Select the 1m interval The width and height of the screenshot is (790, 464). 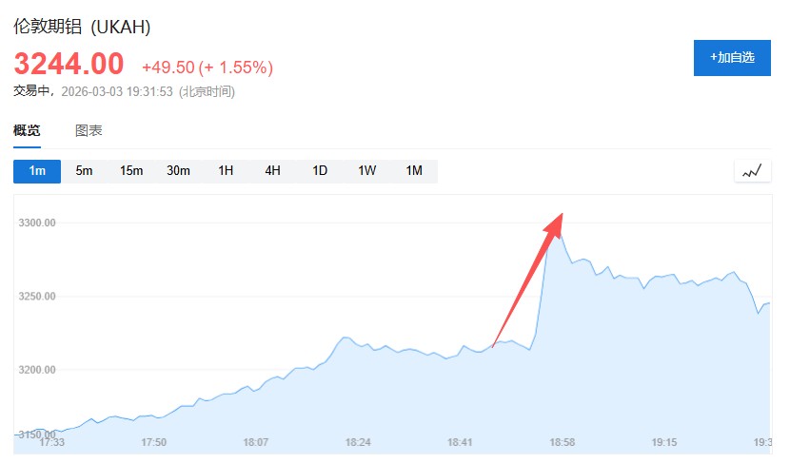tap(37, 171)
